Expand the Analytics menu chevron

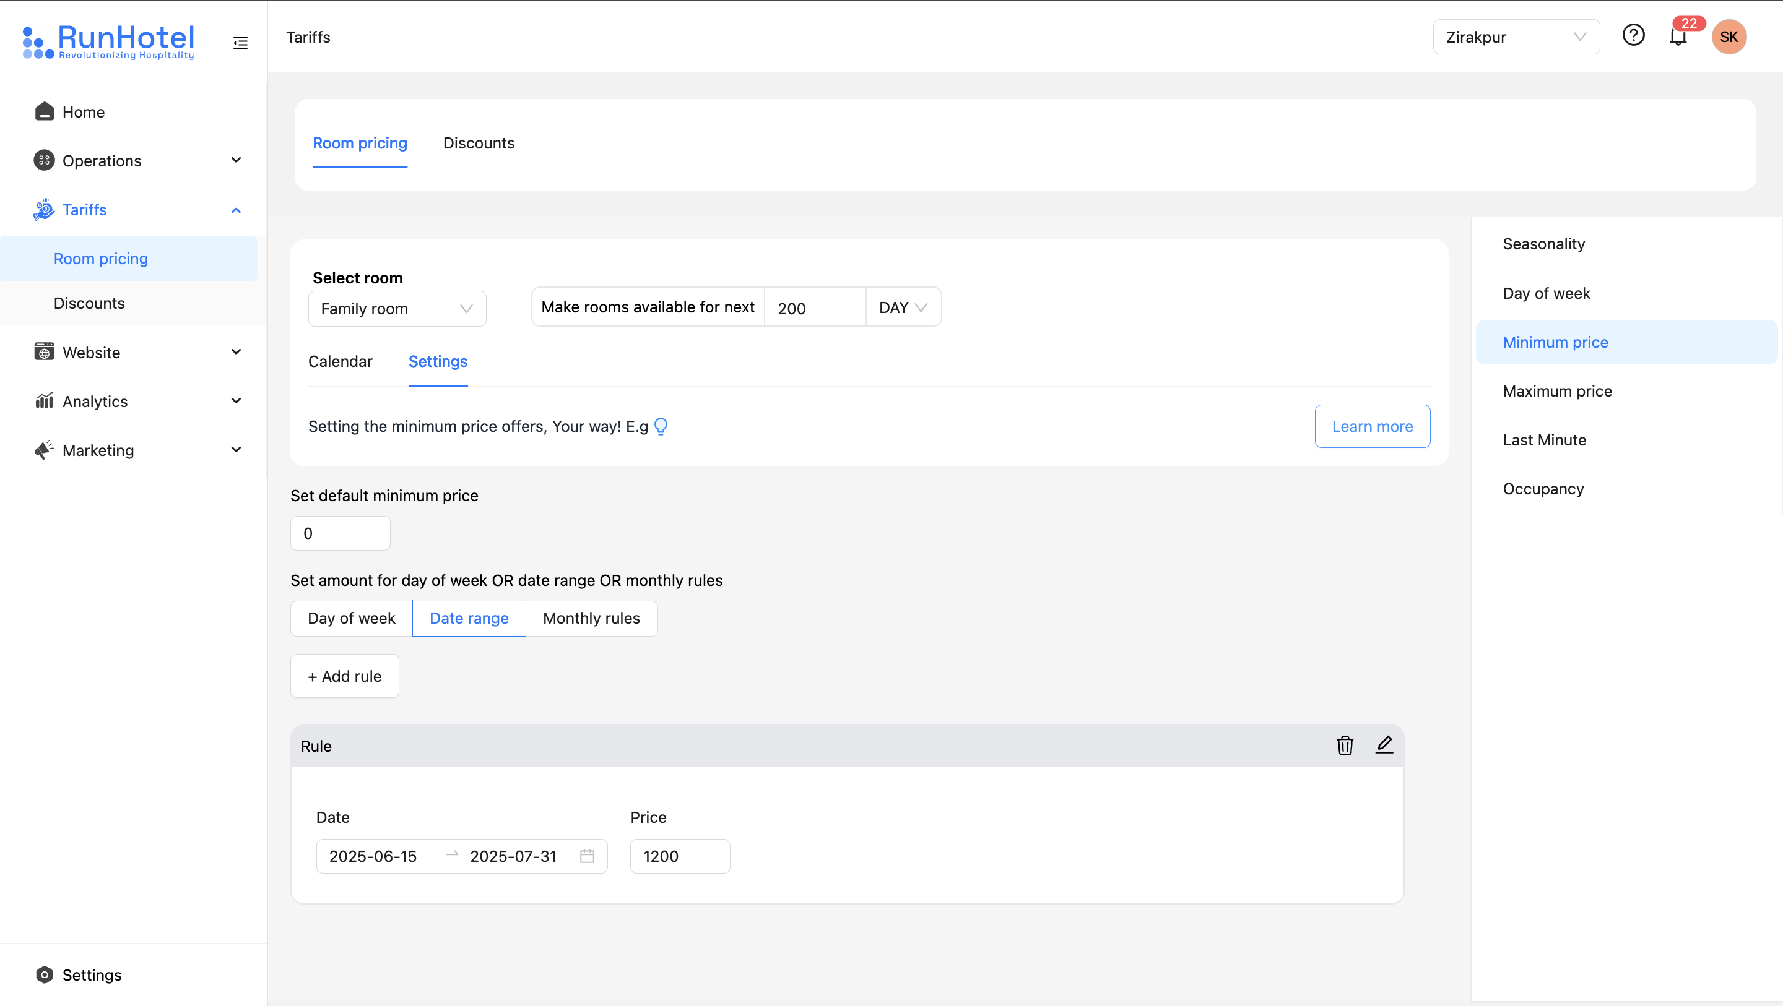(x=236, y=400)
